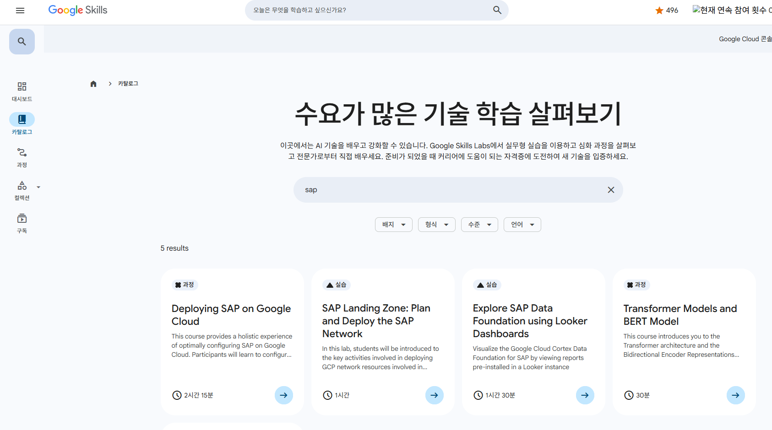This screenshot has width=772, height=430.
Task: Click Deploying SAP on Google Cloud title
Action: click(231, 315)
